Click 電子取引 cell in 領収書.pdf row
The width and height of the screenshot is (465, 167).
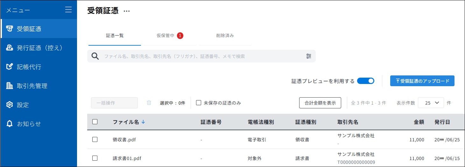pos(257,139)
